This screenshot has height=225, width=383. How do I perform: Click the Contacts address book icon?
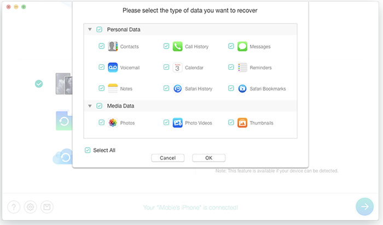click(x=113, y=46)
